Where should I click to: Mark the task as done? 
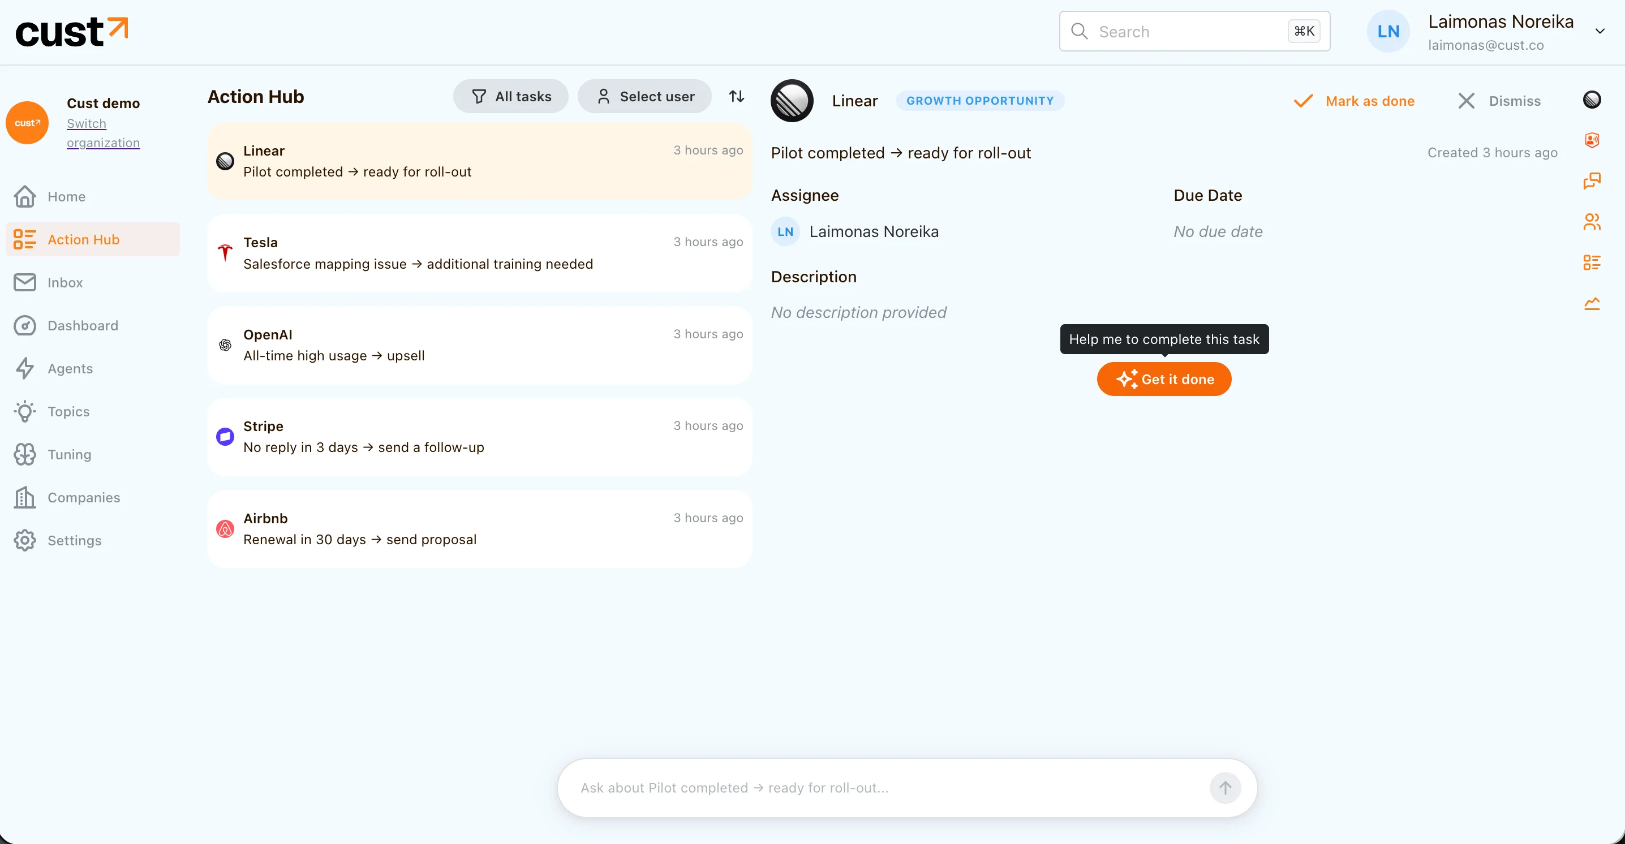1354,101
